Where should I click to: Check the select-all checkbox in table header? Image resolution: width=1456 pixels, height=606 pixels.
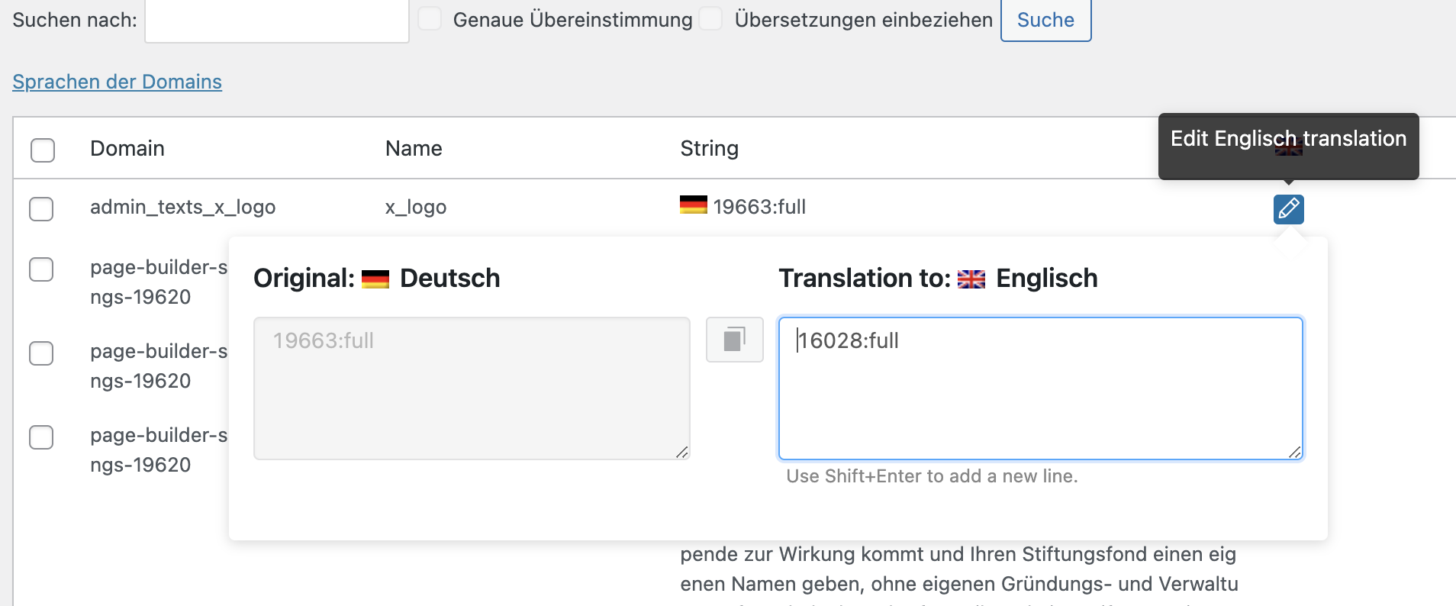coord(43,150)
